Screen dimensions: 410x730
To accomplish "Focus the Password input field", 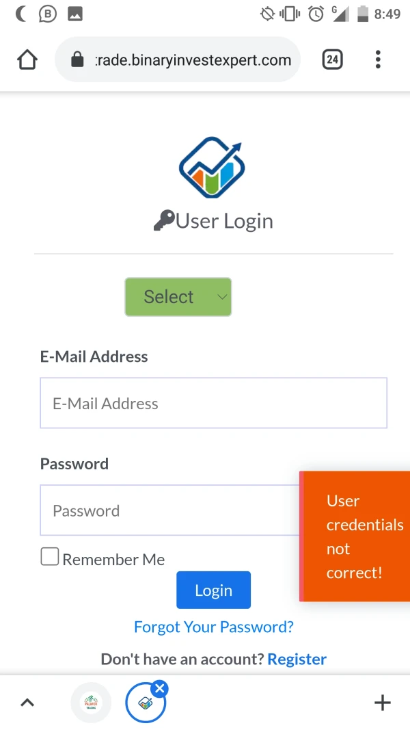I will (169, 510).
